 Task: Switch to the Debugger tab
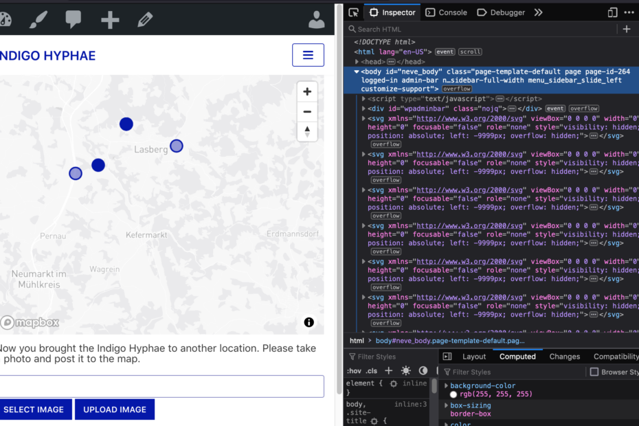pos(501,12)
